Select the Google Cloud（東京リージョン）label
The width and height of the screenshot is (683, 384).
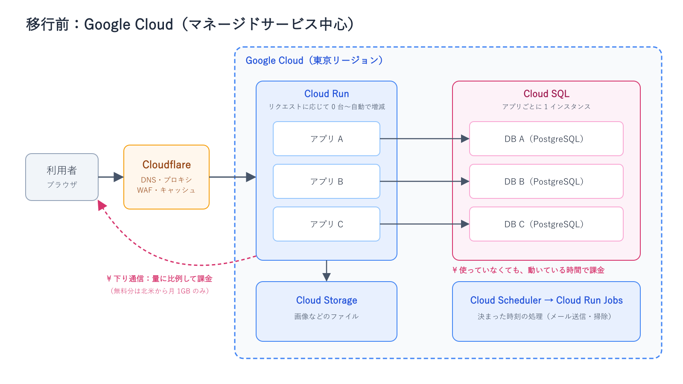click(314, 61)
